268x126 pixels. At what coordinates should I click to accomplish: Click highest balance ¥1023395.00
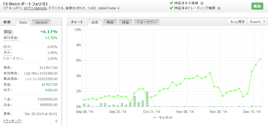pos(47,79)
